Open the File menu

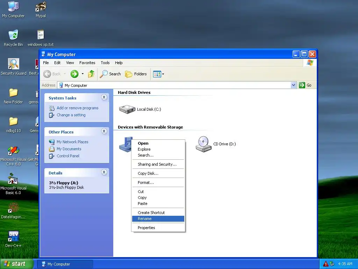click(x=46, y=63)
